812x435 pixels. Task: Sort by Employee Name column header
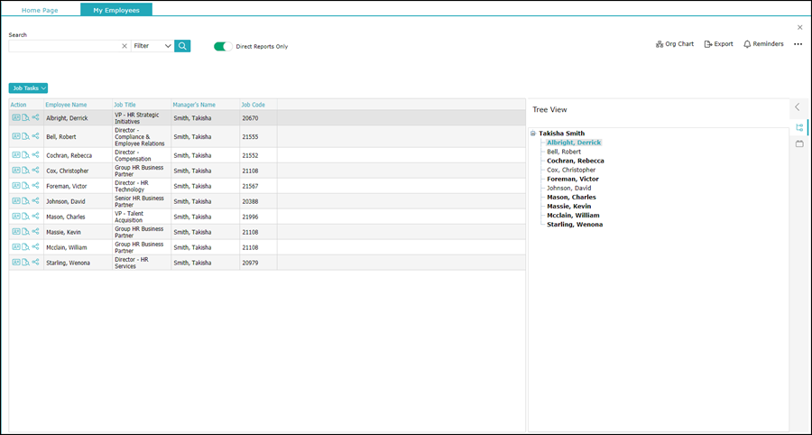coord(67,105)
